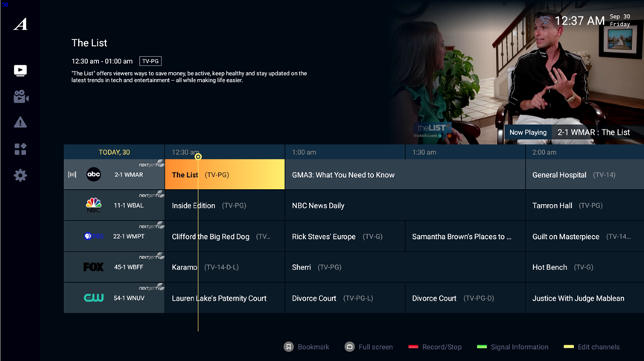Viewport: 644px width, 361px height.
Task: Select General Hospital program
Action: point(585,174)
